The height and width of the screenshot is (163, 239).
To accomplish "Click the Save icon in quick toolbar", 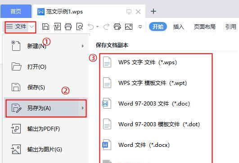I will 45,27.
